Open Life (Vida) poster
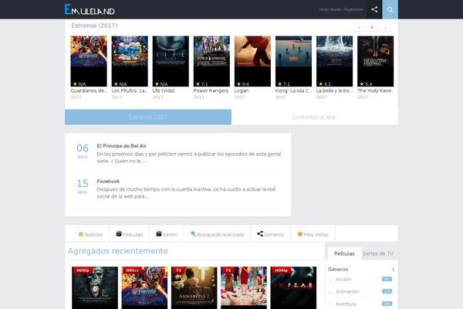 point(171,61)
